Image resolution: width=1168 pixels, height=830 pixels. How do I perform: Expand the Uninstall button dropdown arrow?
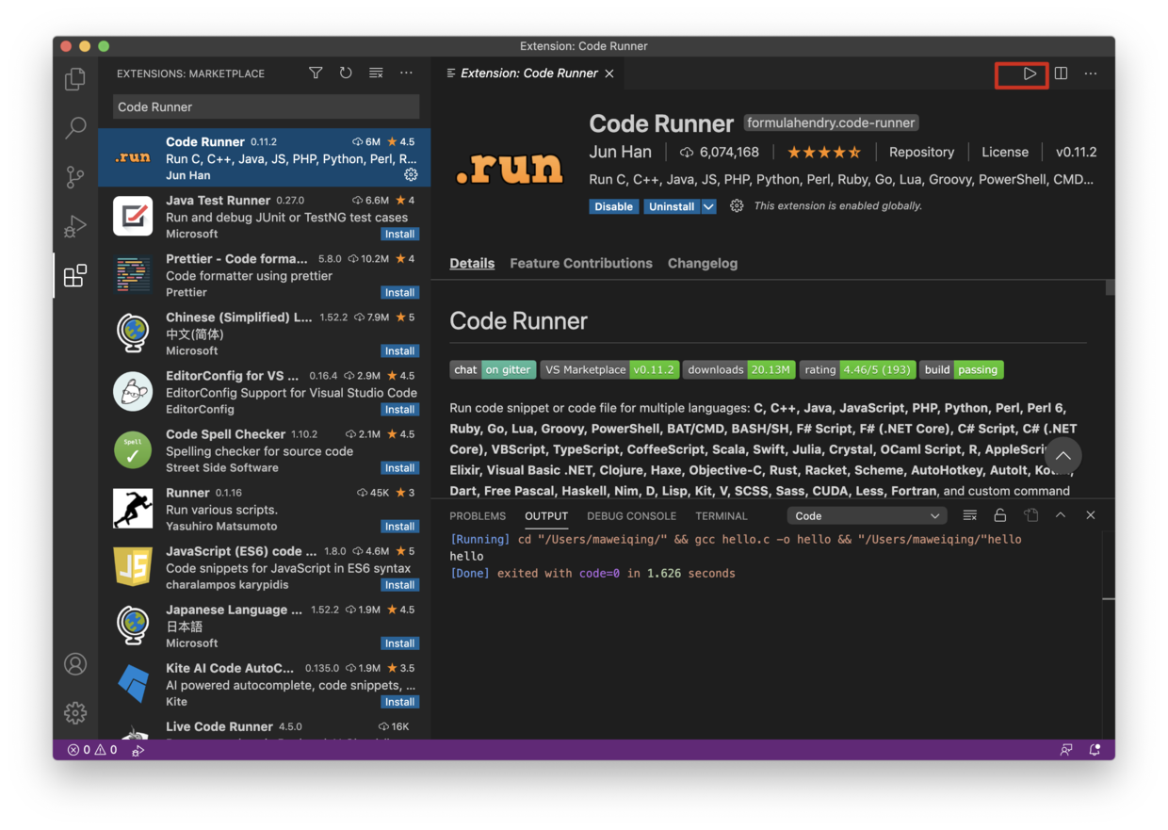pos(708,206)
